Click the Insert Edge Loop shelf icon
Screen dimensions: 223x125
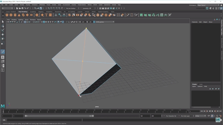pyautogui.click(x=132, y=15)
